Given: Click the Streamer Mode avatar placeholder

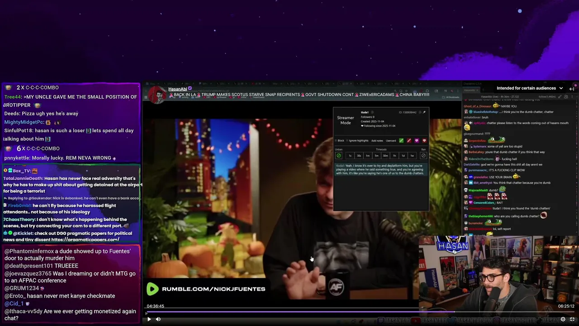Looking at the screenshot, I should coord(346,120).
